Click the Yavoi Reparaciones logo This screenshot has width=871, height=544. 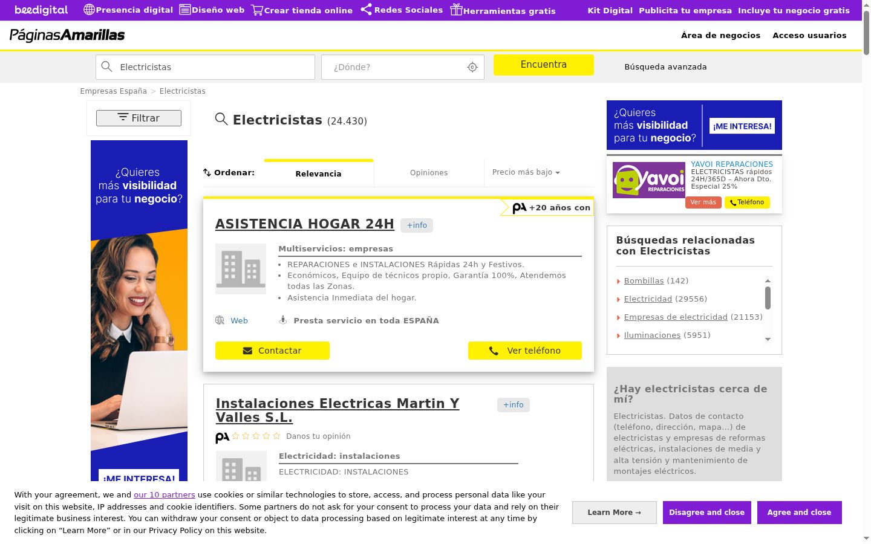649,180
